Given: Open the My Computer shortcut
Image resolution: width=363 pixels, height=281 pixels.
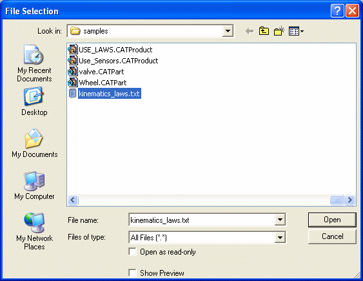Looking at the screenshot, I should (34, 185).
